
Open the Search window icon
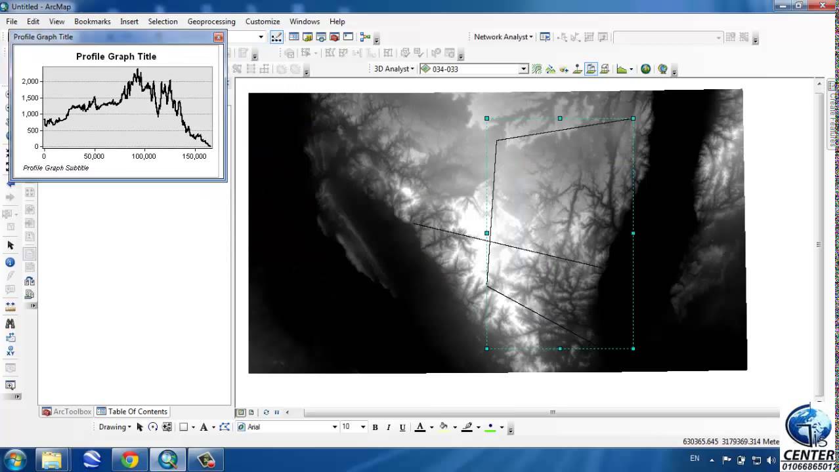(321, 37)
